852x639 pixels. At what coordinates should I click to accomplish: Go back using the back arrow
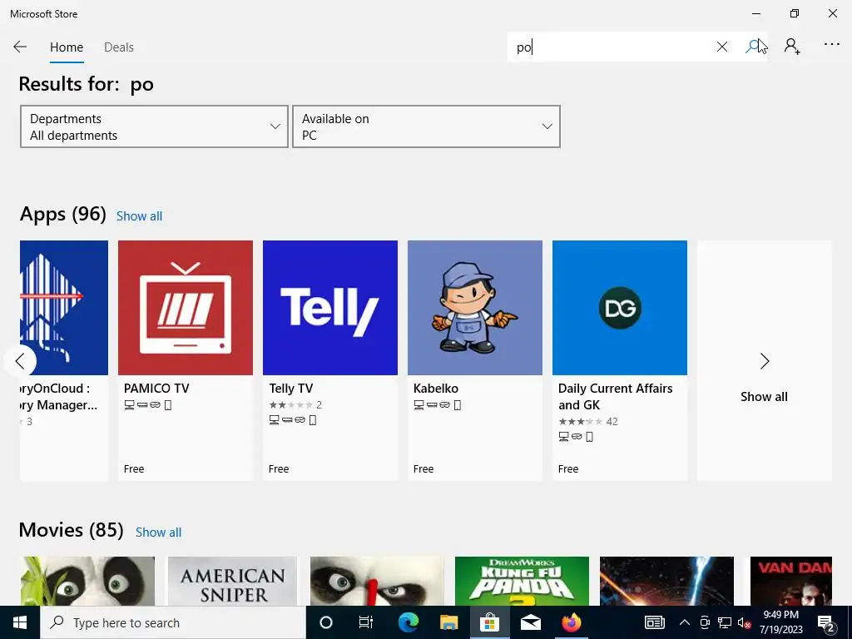[20, 47]
